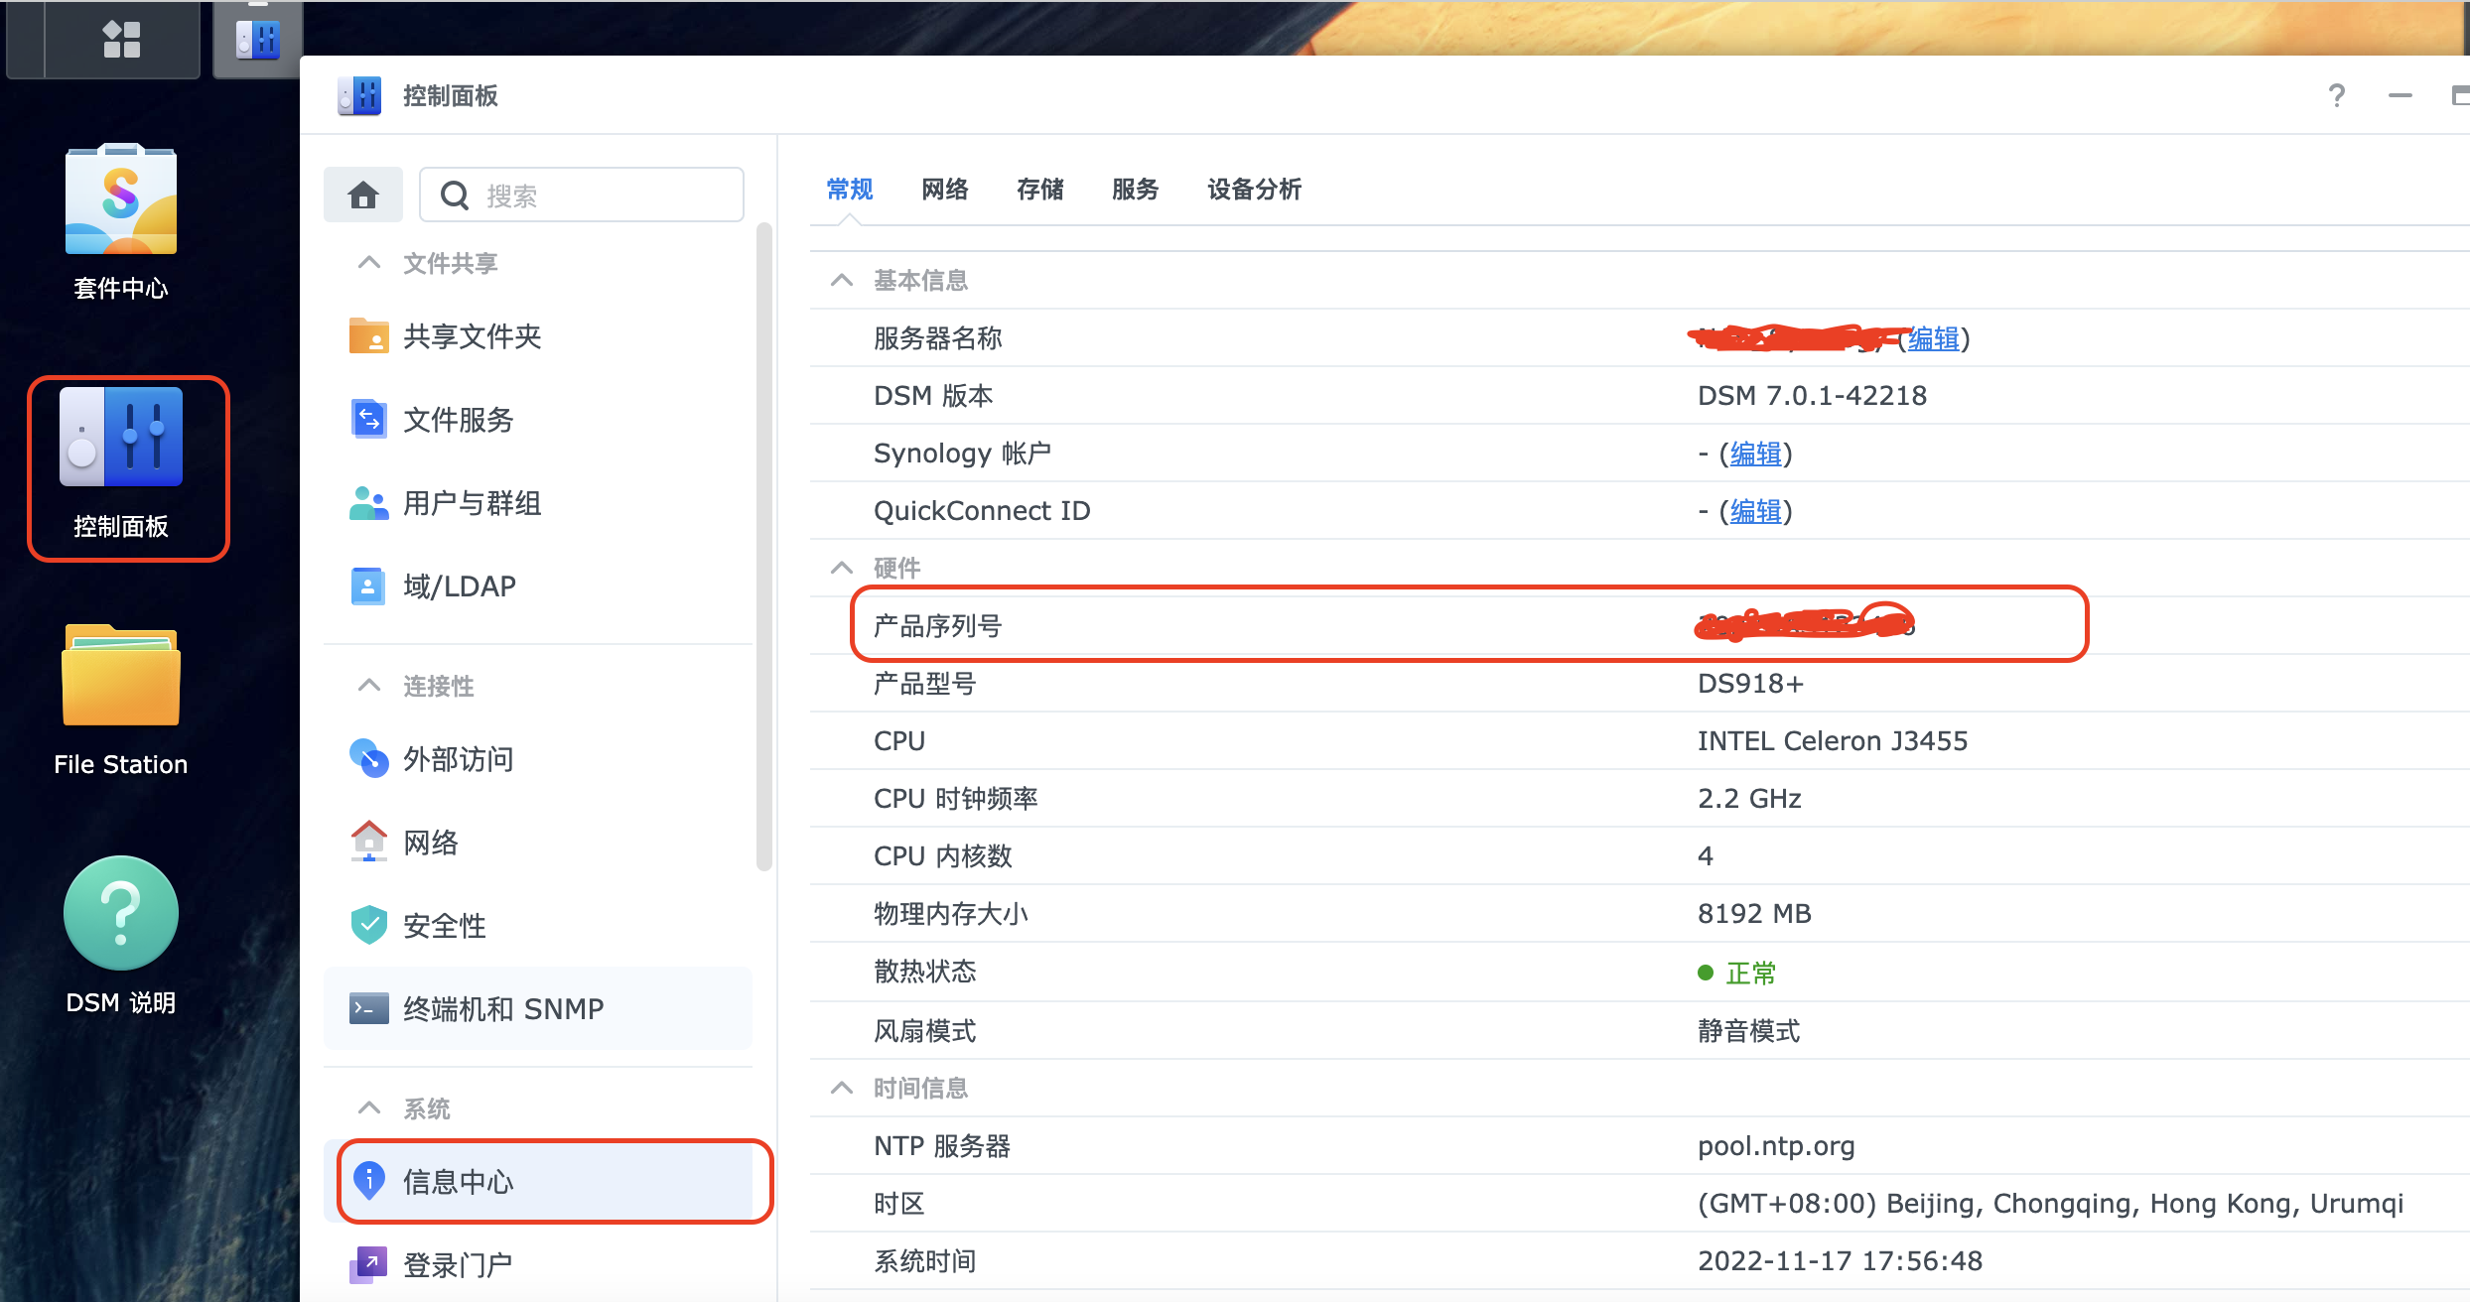Click the Terminal & SNMP icon

pyautogui.click(x=368, y=1008)
